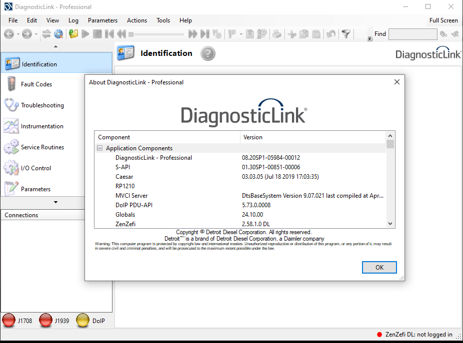Toggle the DoIP connection indicator

point(83,320)
